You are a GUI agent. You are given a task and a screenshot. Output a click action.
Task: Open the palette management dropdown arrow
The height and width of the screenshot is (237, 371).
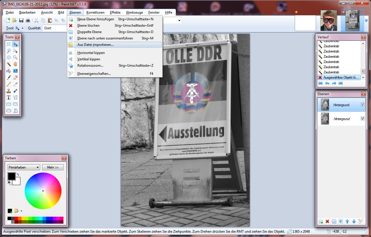click(21, 211)
